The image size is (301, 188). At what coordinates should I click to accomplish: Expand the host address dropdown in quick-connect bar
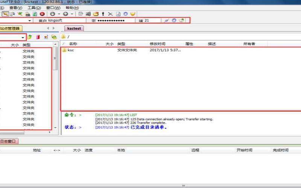(x=30, y=20)
